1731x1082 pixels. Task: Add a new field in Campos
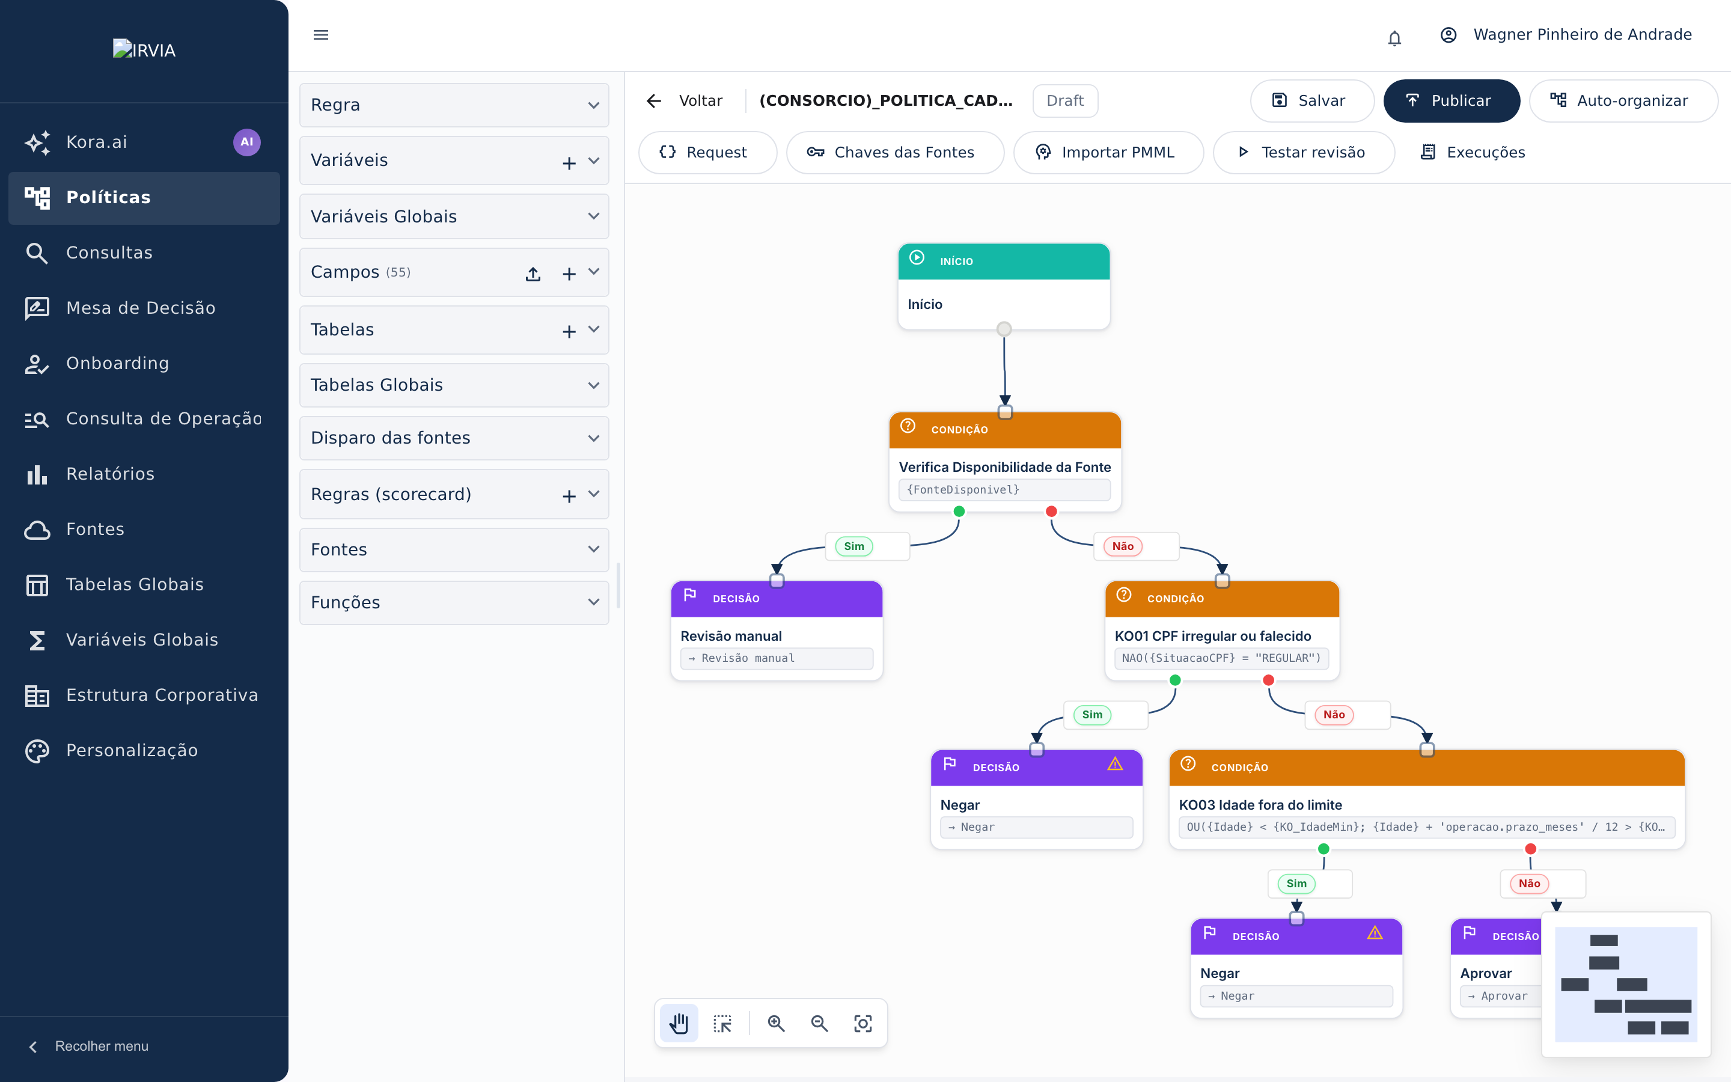[x=569, y=274]
